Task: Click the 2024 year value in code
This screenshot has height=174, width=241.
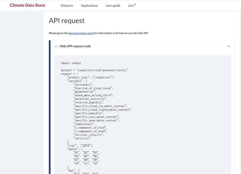Action: pyautogui.click(x=87, y=146)
